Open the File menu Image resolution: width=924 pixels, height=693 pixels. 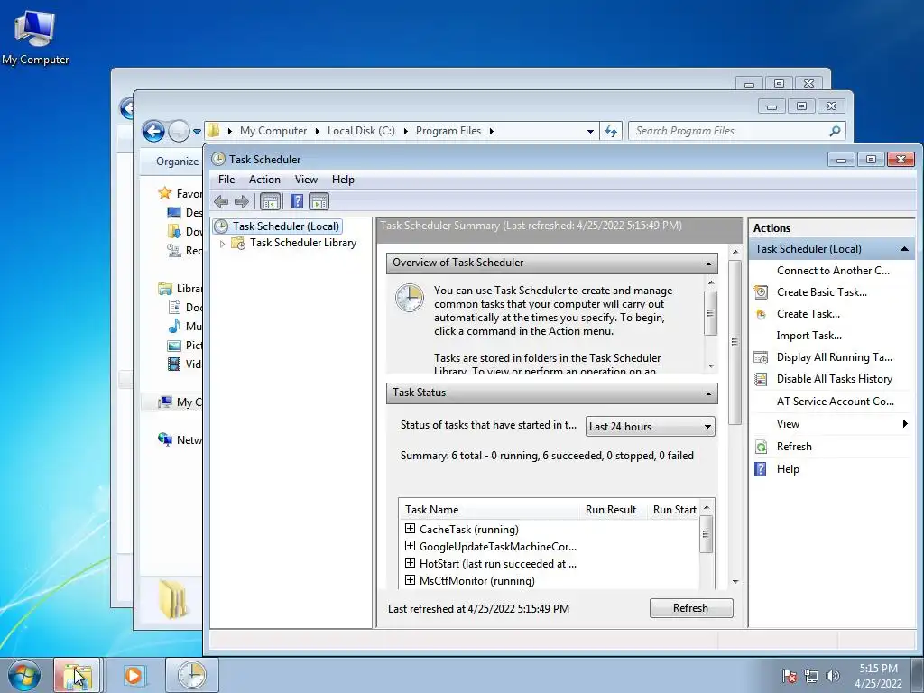(x=226, y=180)
